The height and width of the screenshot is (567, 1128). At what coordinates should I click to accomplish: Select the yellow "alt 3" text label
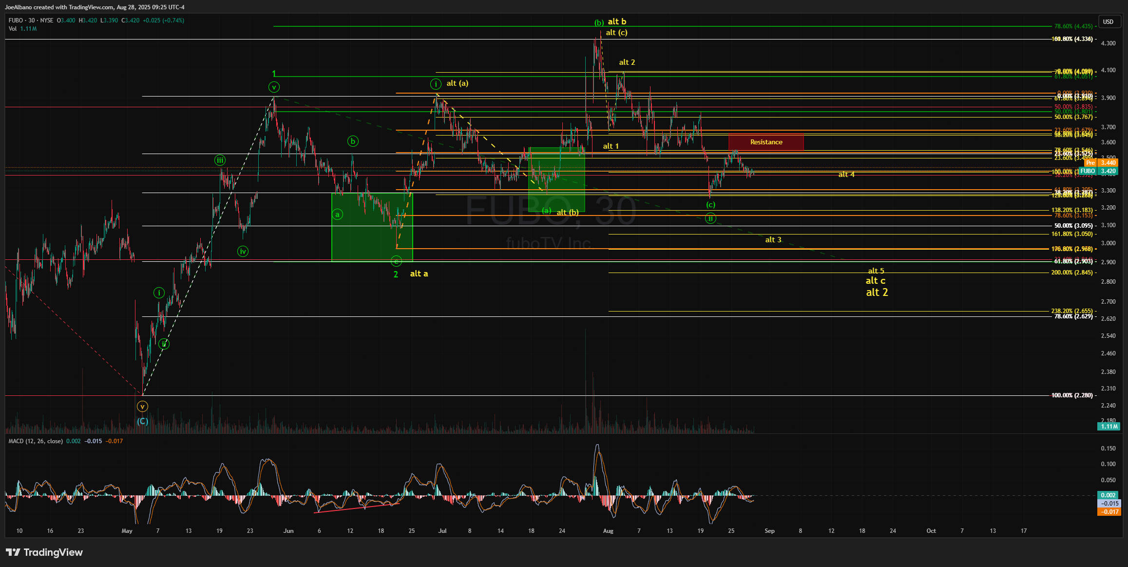[773, 240]
